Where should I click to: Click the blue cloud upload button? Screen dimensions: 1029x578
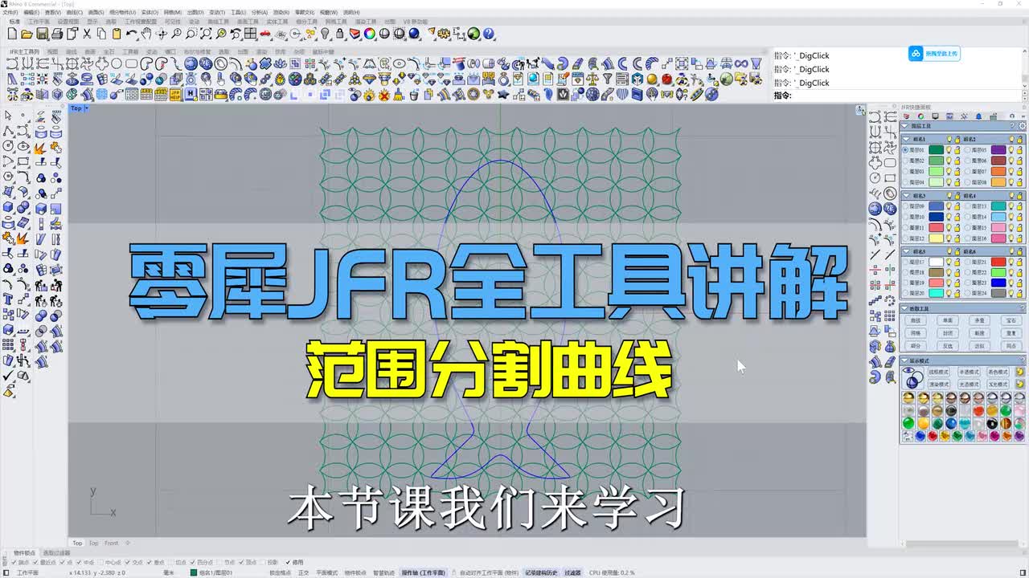(934, 54)
